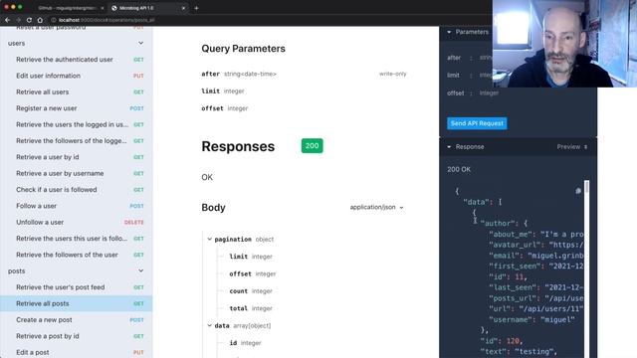Open Retrieve all users endpoint
637x358 pixels.
[x=77, y=91]
